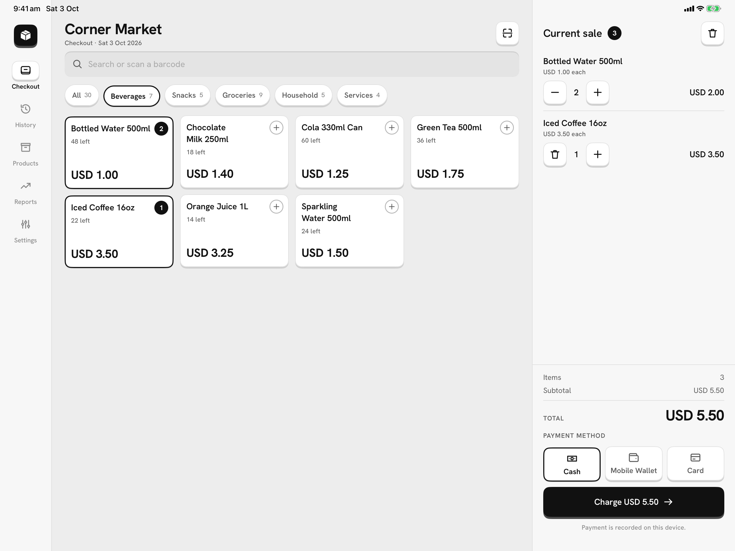Select Cash payment method
Viewport: 735px width, 551px height.
click(x=572, y=464)
